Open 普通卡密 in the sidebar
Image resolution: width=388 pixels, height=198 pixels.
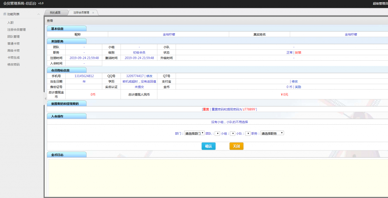14,43
